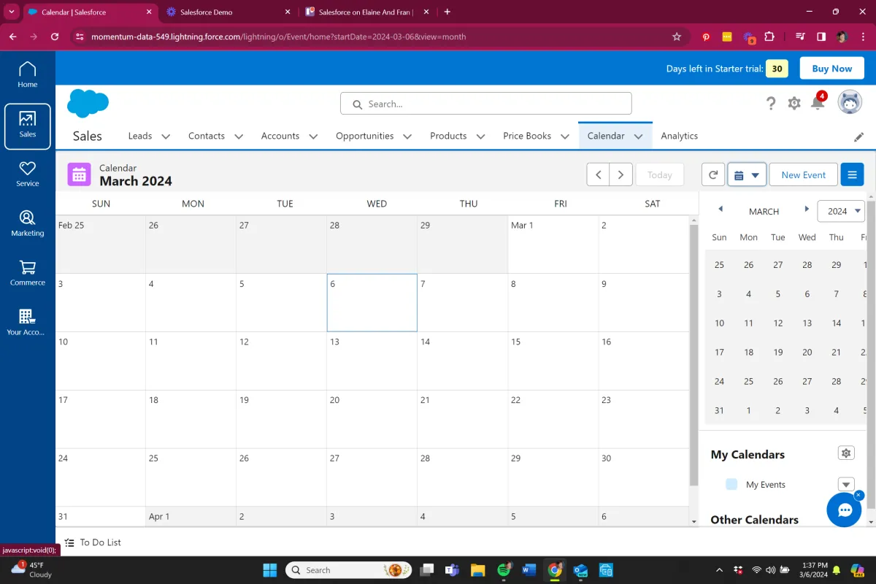Screen dimensions: 876x584
Task: Go to next month with right chevron
Action: pos(620,175)
